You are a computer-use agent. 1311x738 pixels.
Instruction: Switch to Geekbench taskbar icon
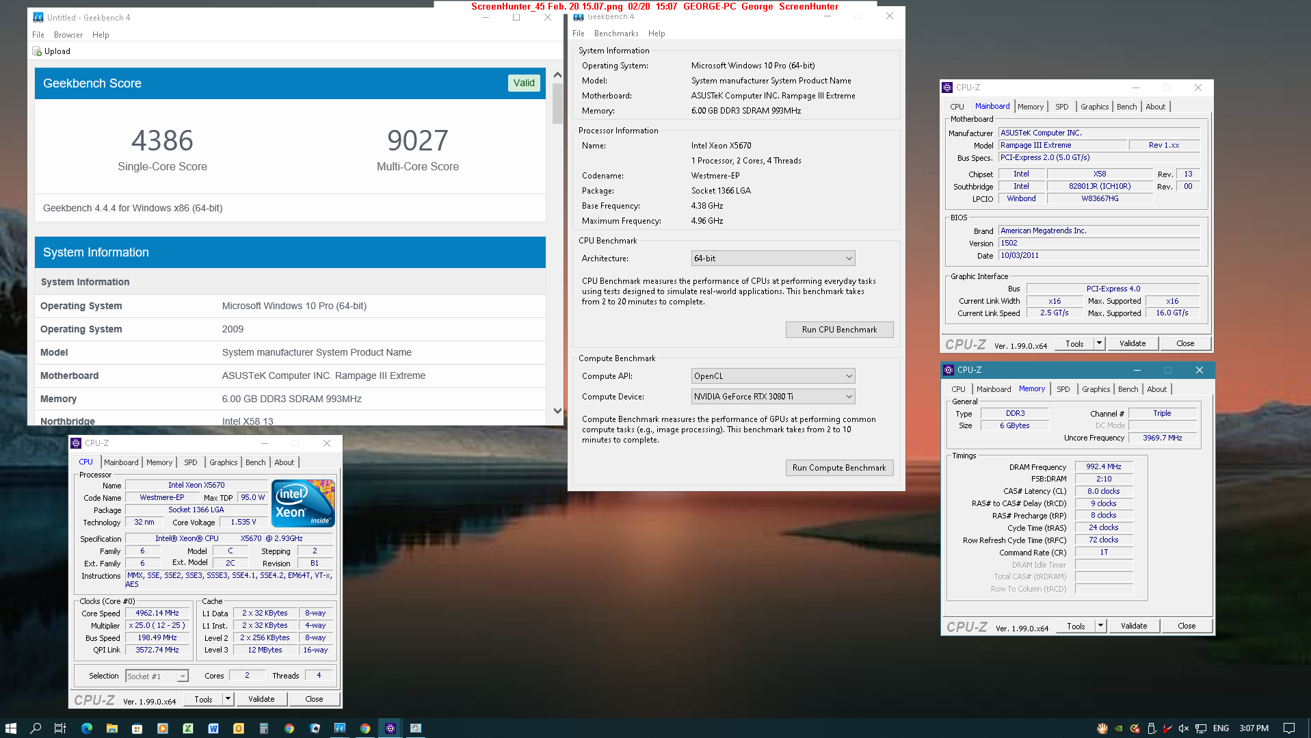pyautogui.click(x=340, y=728)
